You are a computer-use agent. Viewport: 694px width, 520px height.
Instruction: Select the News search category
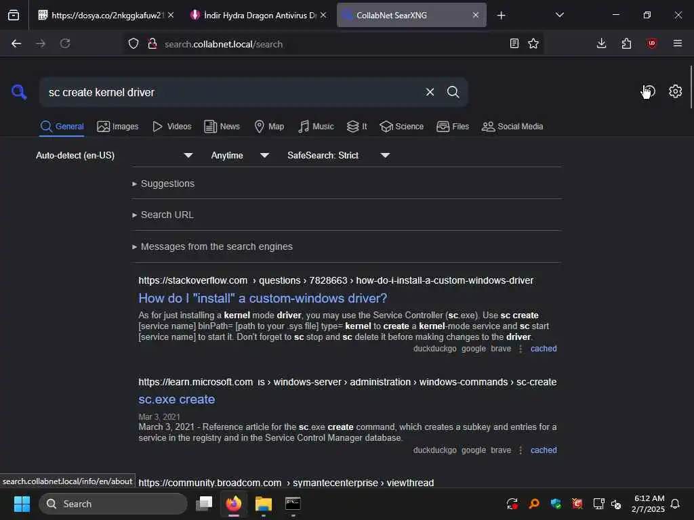(222, 127)
